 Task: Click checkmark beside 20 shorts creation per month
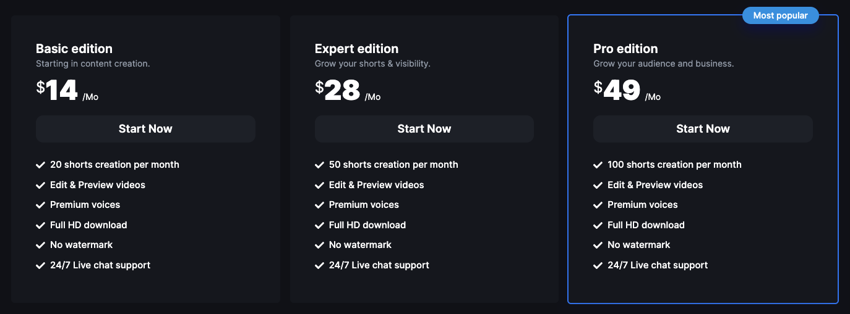click(x=41, y=165)
